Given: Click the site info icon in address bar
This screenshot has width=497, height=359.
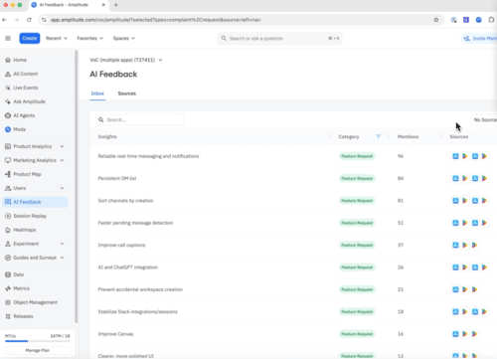Looking at the screenshot, I should click(x=44, y=20).
